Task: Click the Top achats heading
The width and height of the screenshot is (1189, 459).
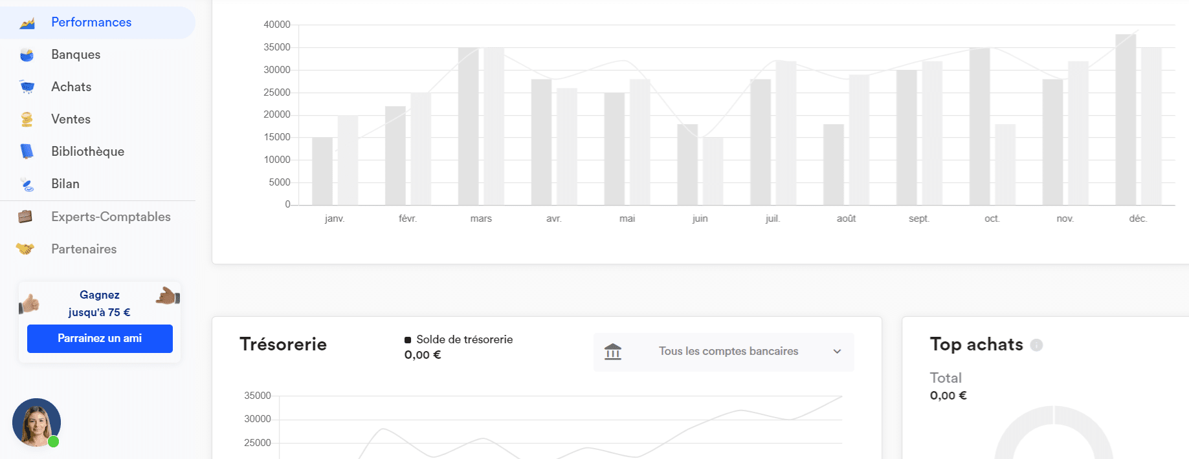Action: 977,345
